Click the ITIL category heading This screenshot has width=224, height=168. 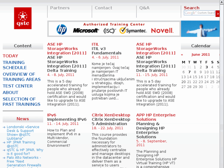click(95, 44)
